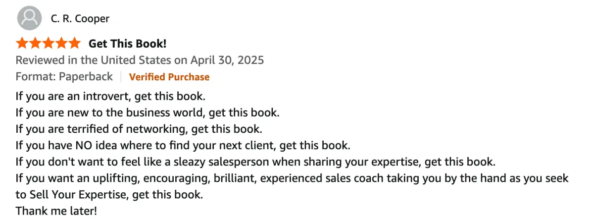Click the reviewer's gray profile avatar
Screen dimensions: 594x223
29,19
